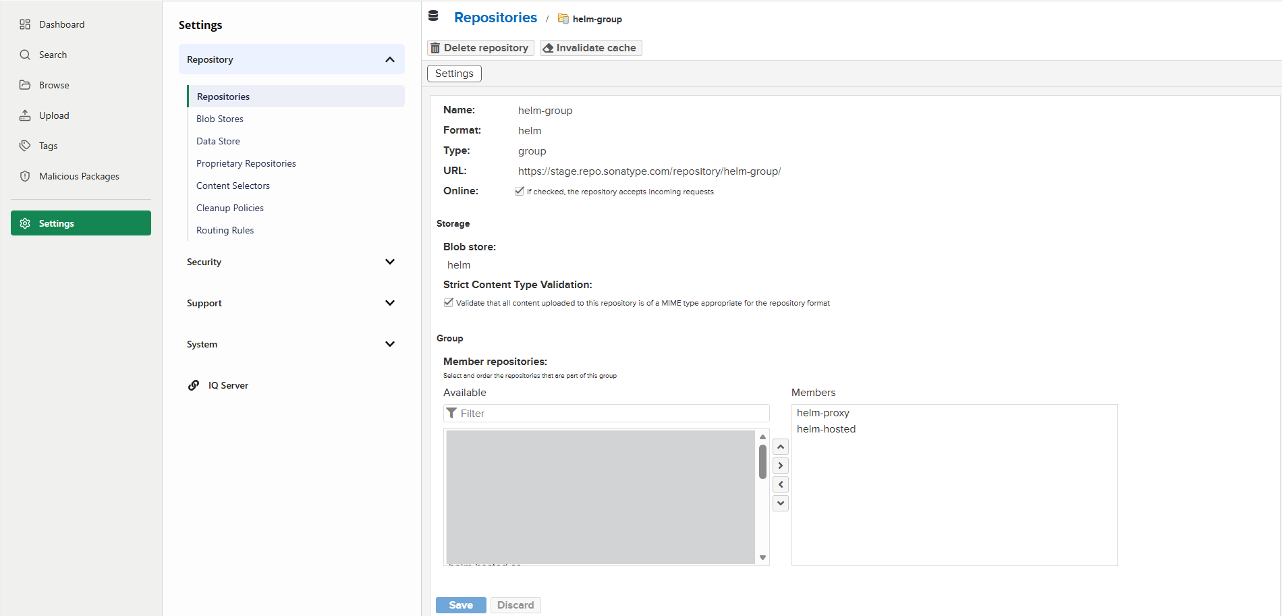Click the helm-group breadcrumb icon
Viewport: 1282px width, 616px height.
point(563,19)
